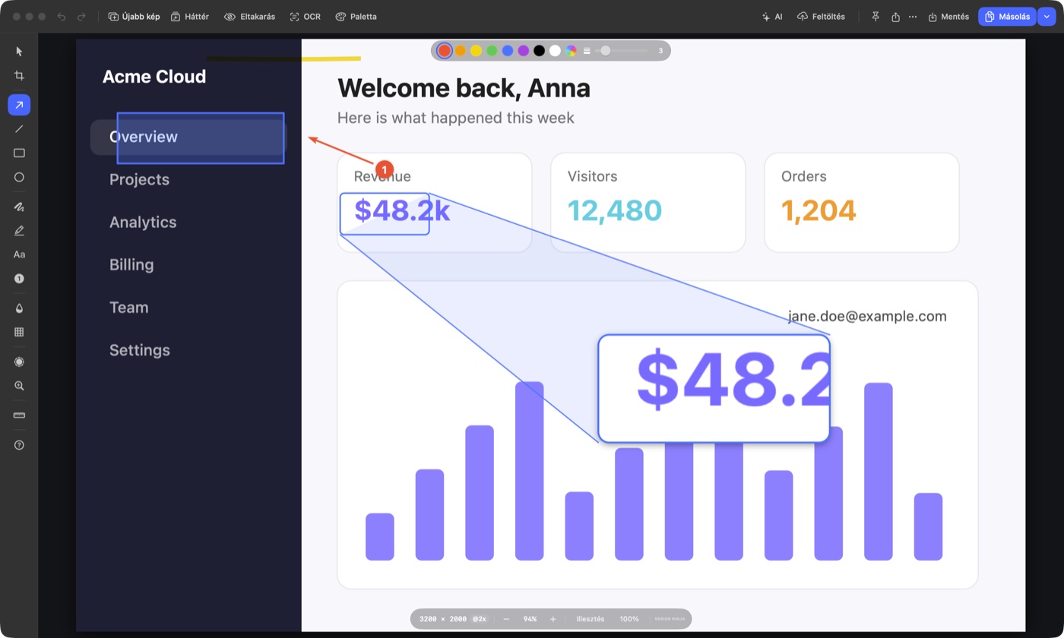Select the Crop tool
Image resolution: width=1064 pixels, height=638 pixels.
point(19,76)
